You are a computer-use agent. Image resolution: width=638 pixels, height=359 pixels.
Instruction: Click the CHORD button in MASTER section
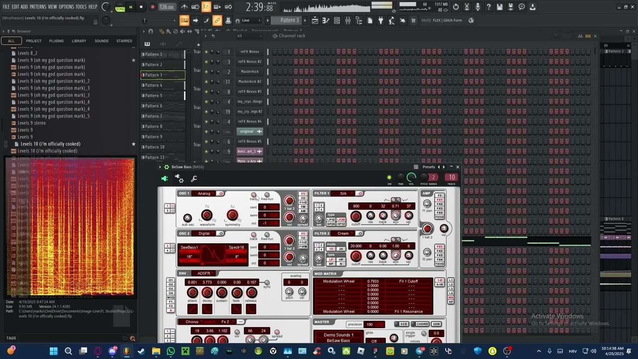pyautogui.click(x=420, y=324)
